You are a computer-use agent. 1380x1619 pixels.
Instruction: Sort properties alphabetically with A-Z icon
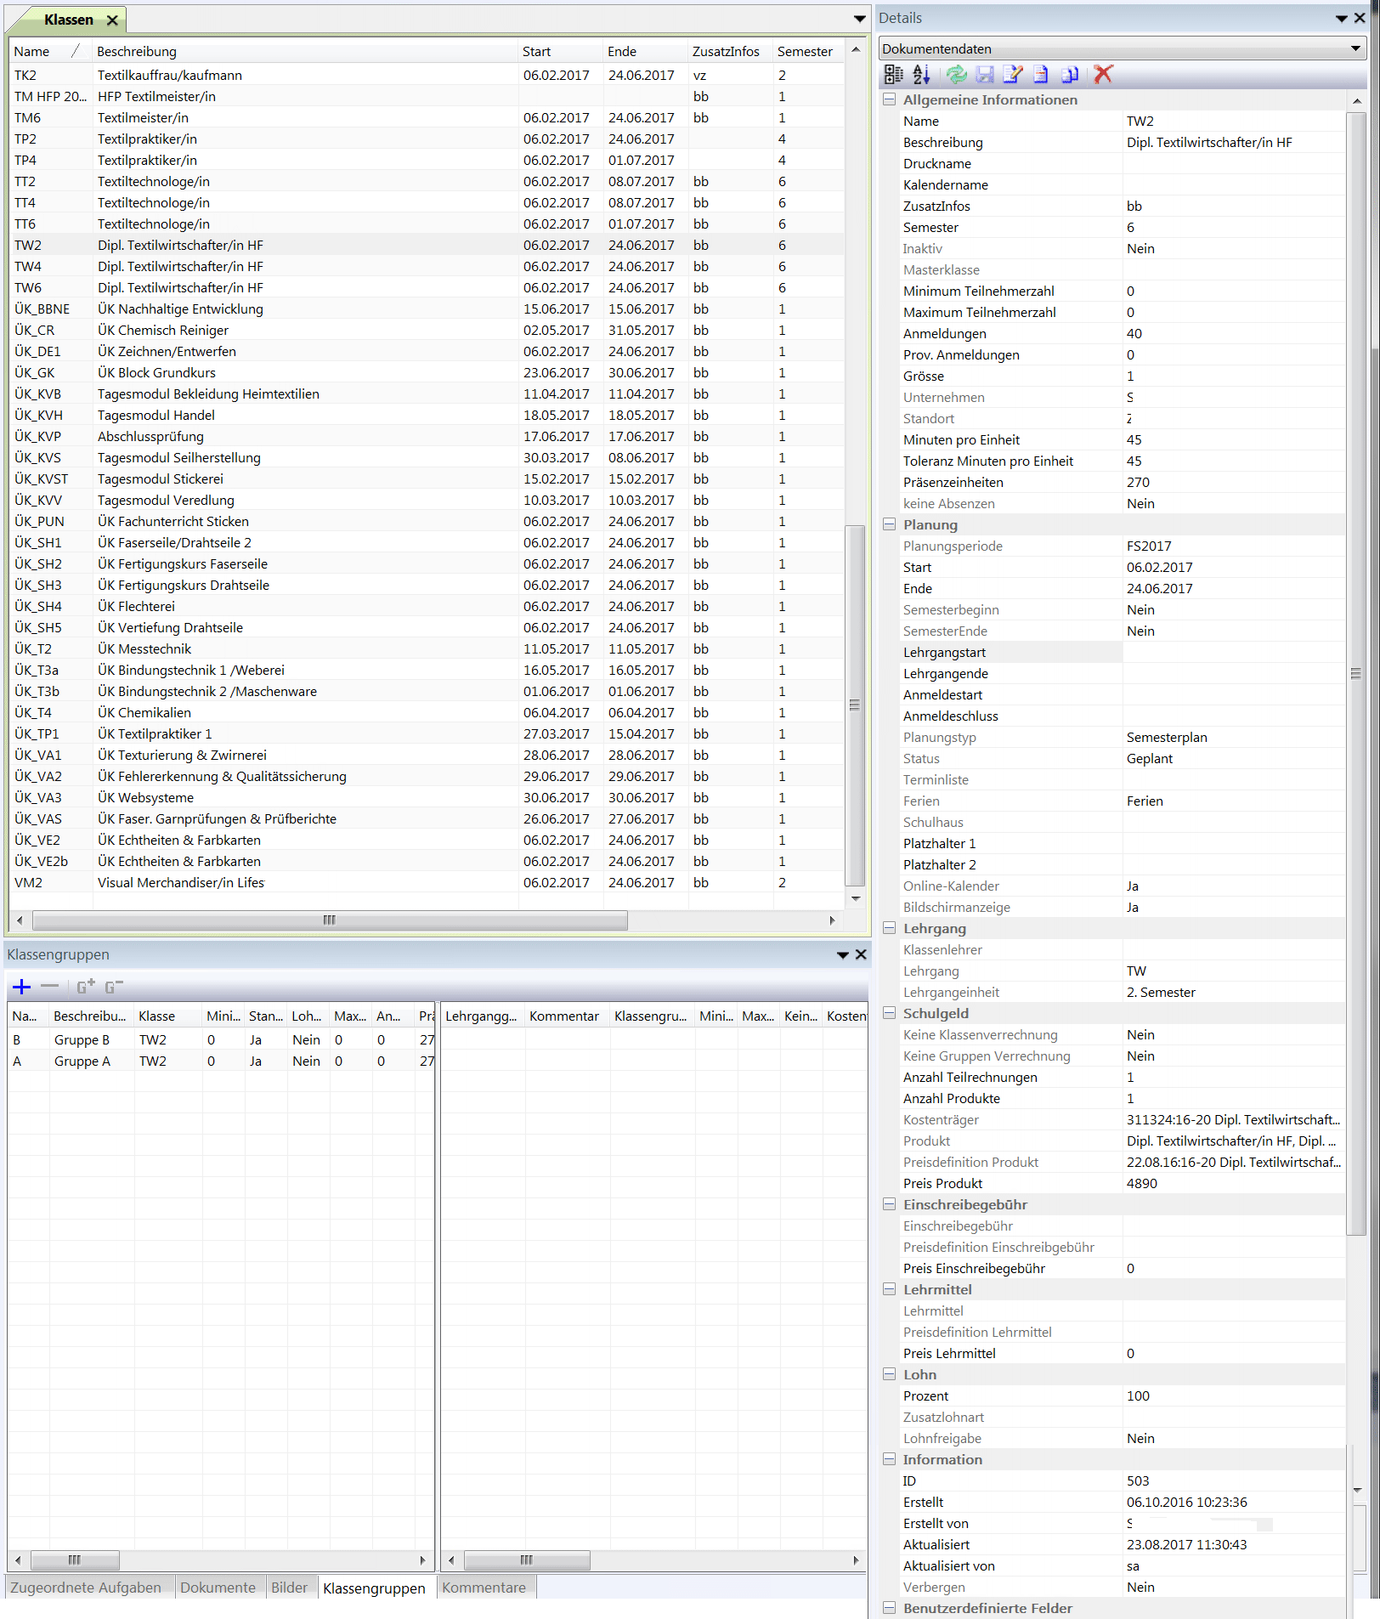922,75
